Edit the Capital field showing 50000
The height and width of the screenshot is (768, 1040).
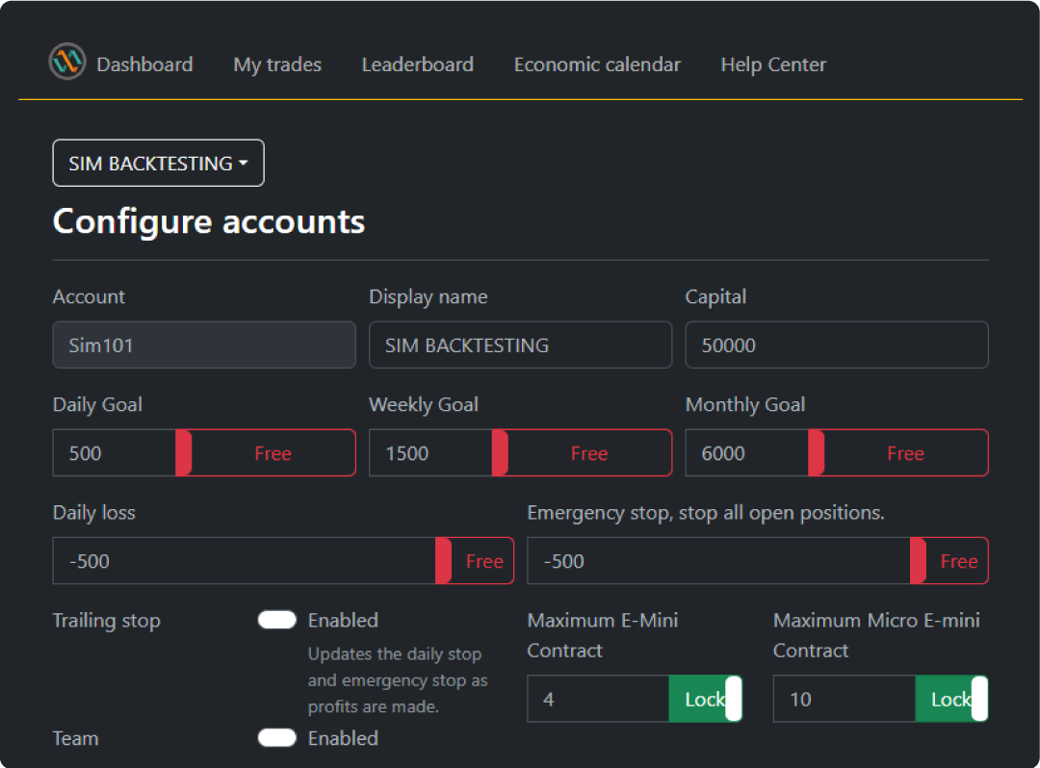coord(837,345)
